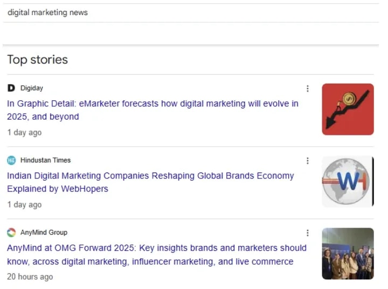Image resolution: width=388 pixels, height=289 pixels.
Task: Click the AnyMind Group logo icon
Action: [11, 232]
